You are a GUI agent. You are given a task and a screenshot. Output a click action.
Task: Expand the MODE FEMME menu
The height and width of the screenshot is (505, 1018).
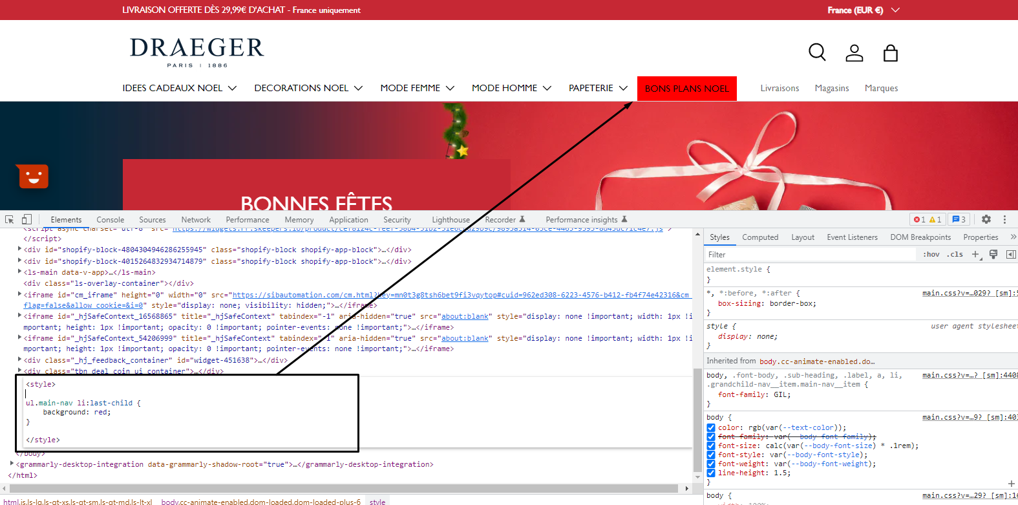(417, 88)
